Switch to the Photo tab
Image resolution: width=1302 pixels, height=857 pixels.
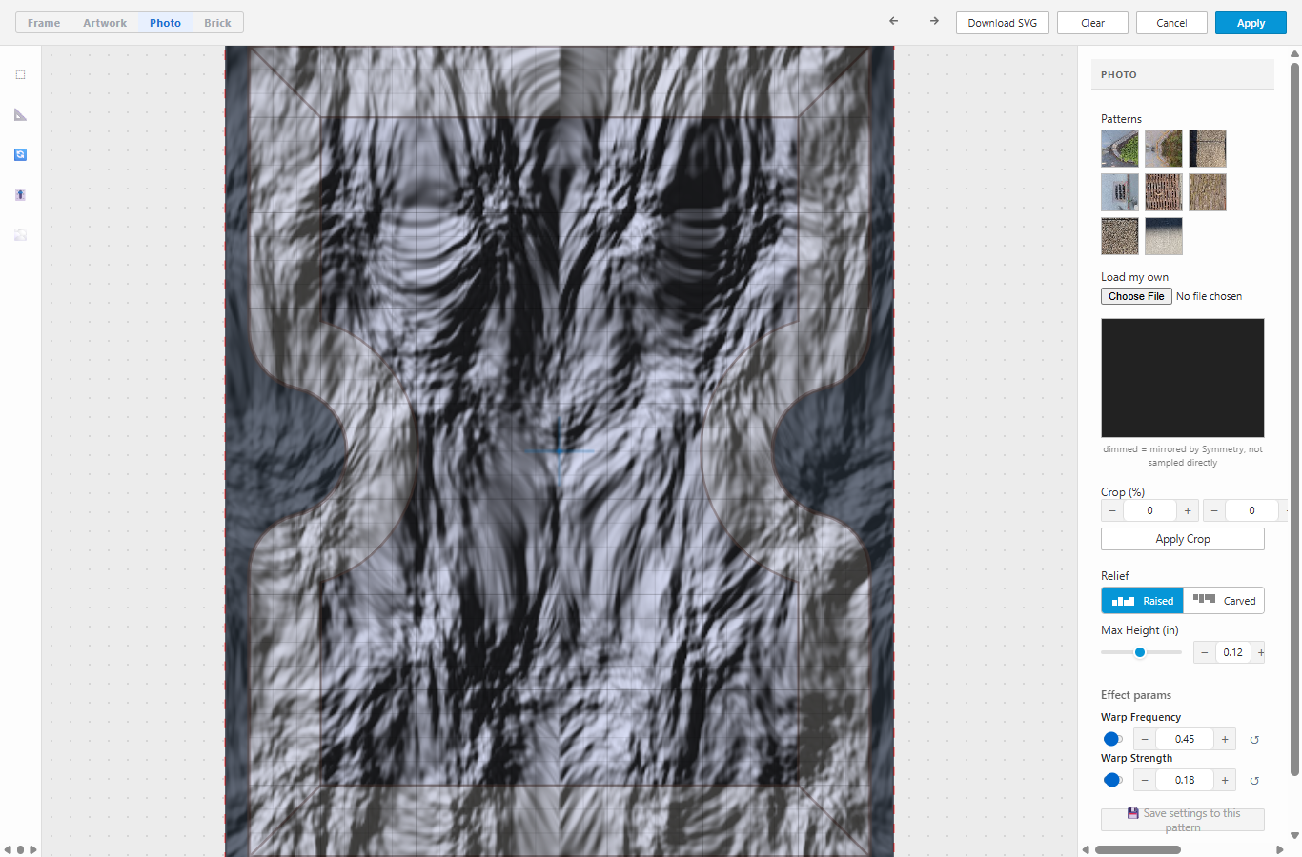pyautogui.click(x=165, y=23)
